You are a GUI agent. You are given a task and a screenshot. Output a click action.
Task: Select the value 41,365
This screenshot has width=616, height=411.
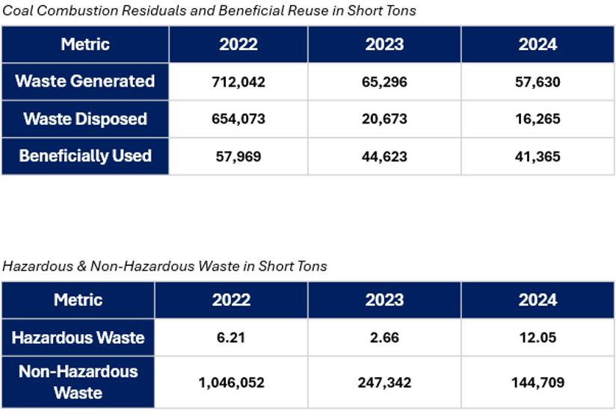tap(538, 156)
